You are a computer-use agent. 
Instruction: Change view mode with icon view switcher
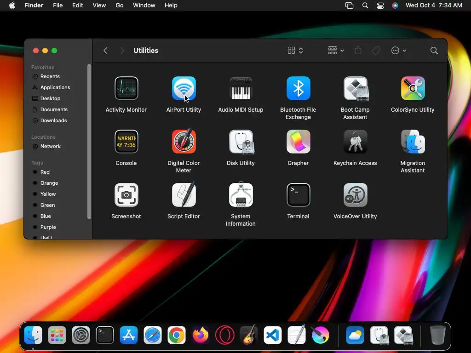pos(295,51)
